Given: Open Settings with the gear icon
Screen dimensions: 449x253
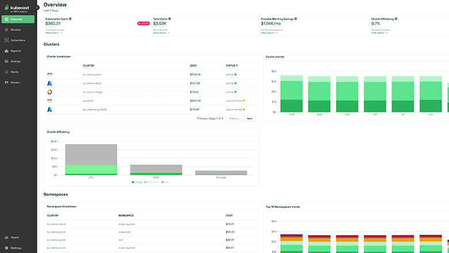Looking at the screenshot, I should tap(6, 248).
